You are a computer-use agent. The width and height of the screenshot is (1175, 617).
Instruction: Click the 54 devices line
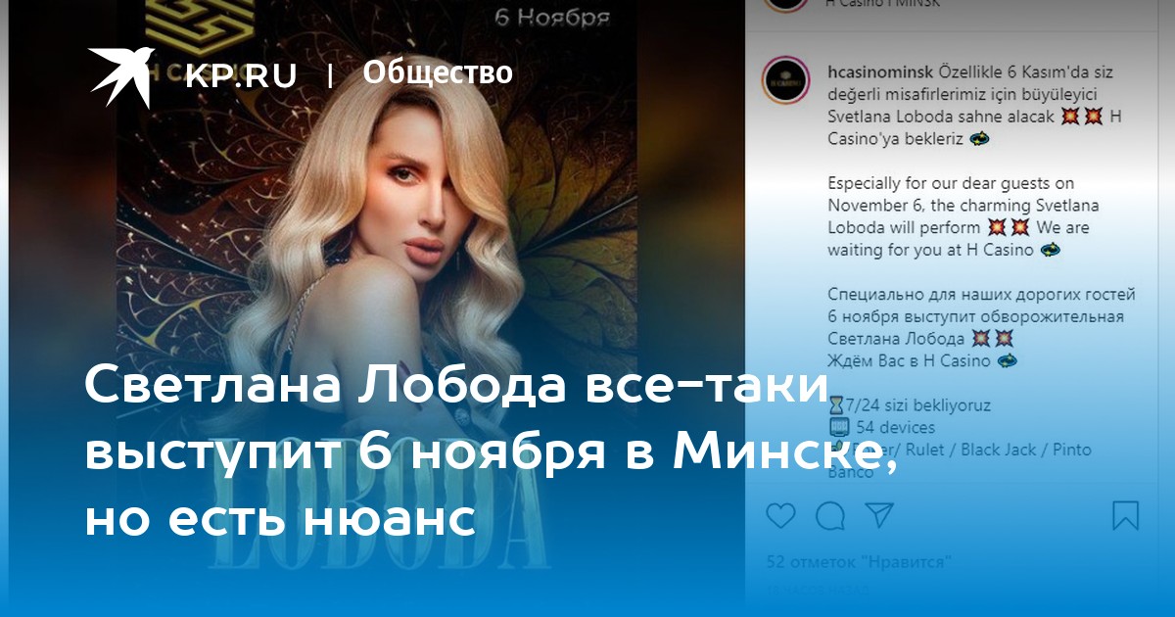point(881,427)
